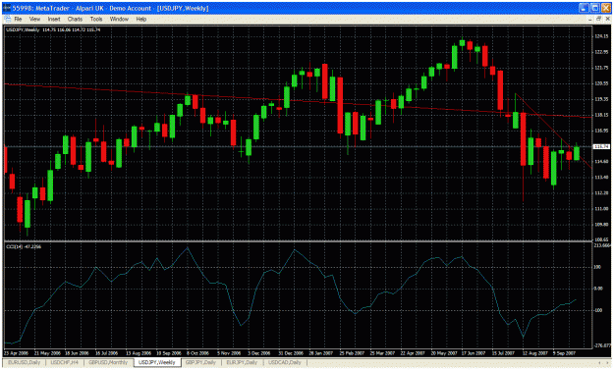Click the MetaTrader application icon in title bar
The height and width of the screenshot is (370, 614).
click(7, 8)
